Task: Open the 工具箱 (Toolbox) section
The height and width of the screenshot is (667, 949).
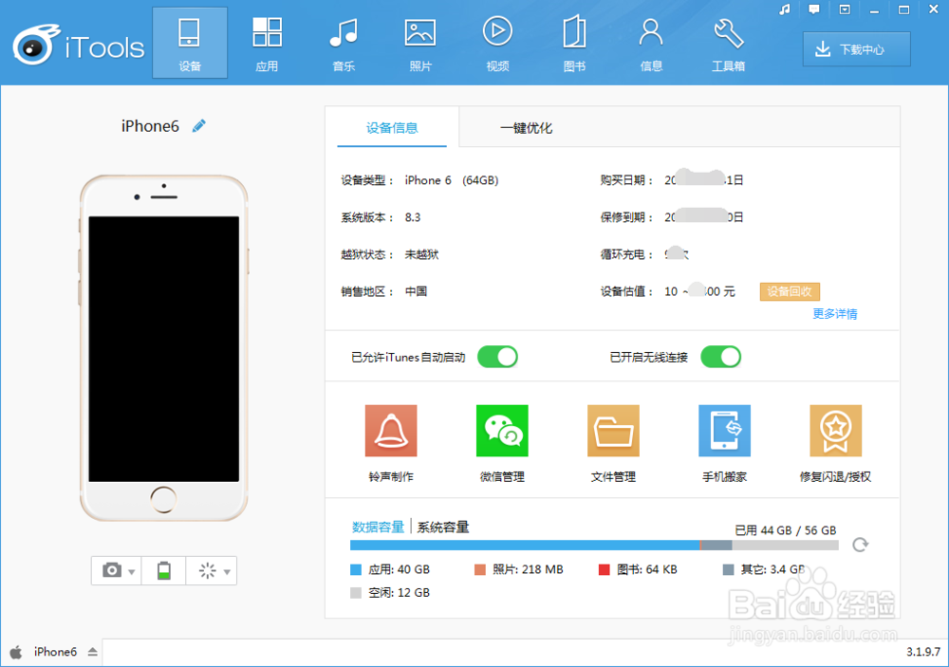Action: pos(728,43)
